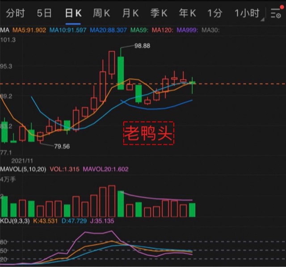Choose the 1分 one-minute period
Image resolution: width=286 pixels, height=267 pixels.
click(x=214, y=13)
